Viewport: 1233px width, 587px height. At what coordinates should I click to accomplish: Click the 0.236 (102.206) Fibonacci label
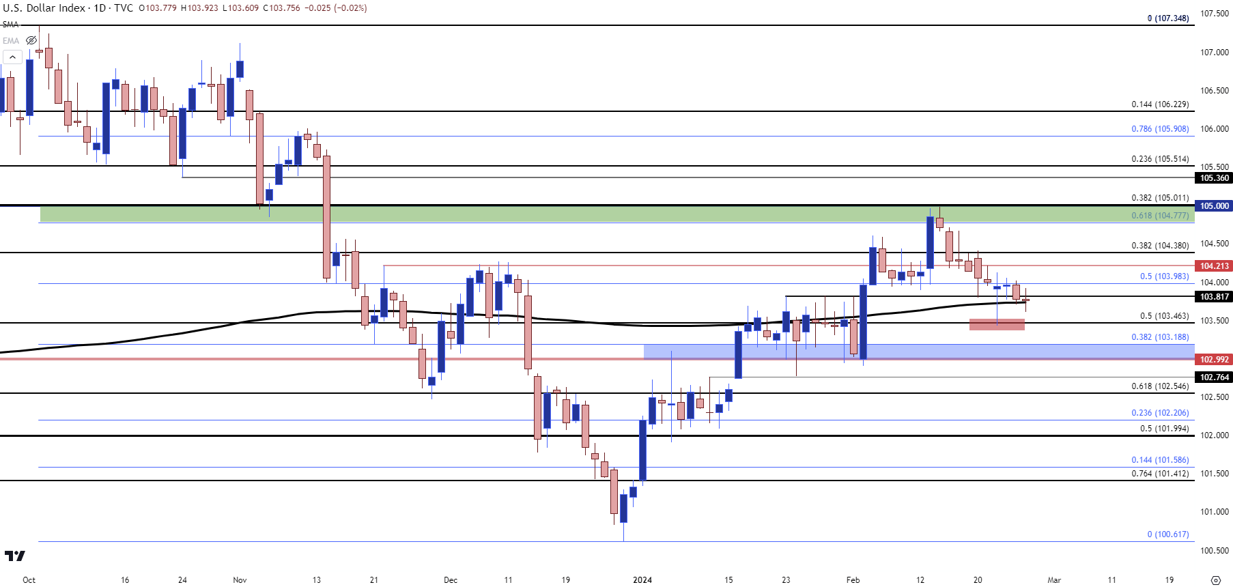(x=1160, y=413)
